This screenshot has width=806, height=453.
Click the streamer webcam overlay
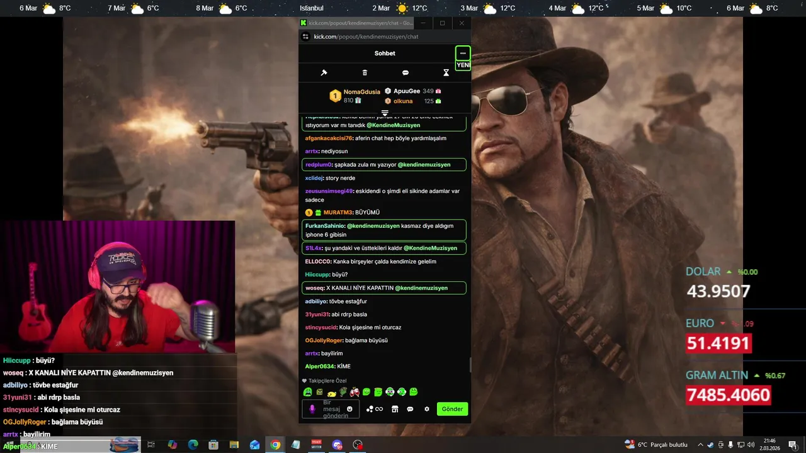[117, 287]
